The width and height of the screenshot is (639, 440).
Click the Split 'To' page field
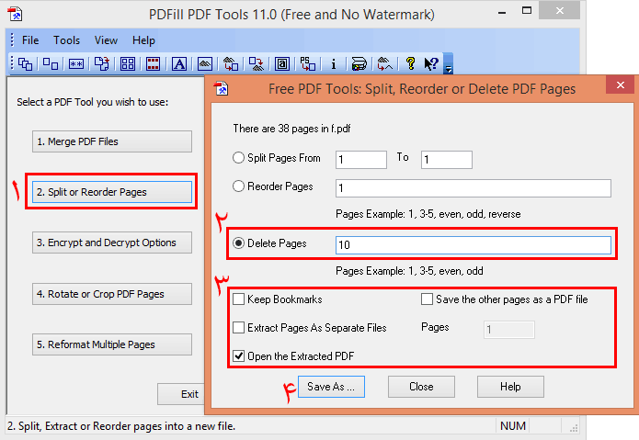coord(447,160)
